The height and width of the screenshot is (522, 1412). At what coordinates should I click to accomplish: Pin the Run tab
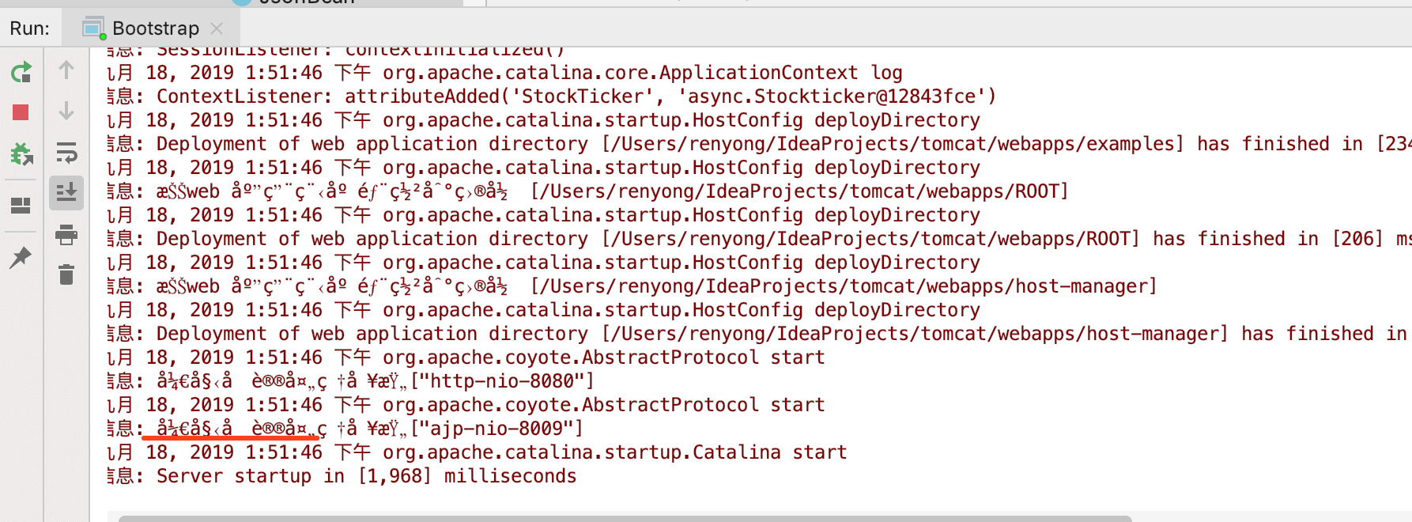(21, 257)
